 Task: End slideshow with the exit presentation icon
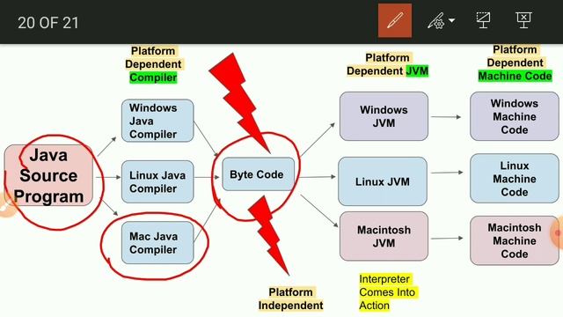523,20
